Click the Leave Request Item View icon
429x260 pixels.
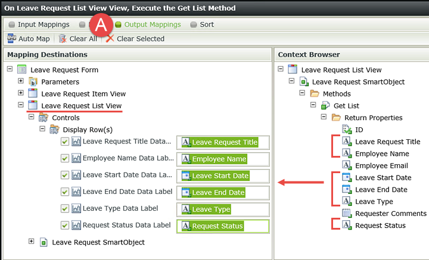pos(33,93)
